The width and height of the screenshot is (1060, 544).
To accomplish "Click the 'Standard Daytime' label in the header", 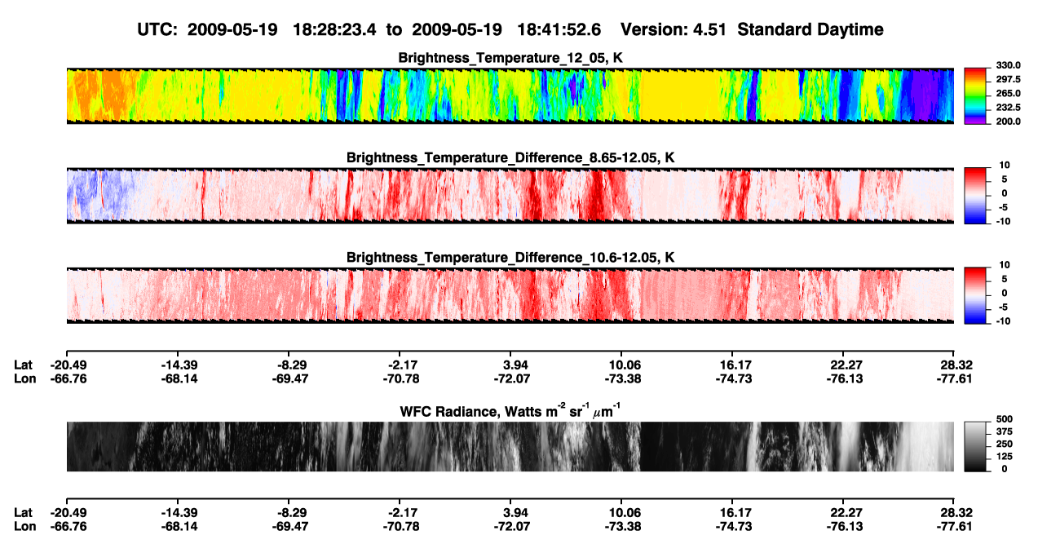I will (812, 29).
